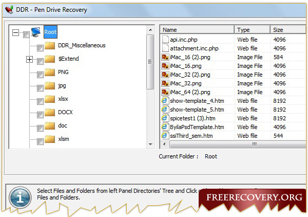Collapse the Root tree node
This screenshot has width=308, height=217.
pyautogui.click(x=15, y=33)
